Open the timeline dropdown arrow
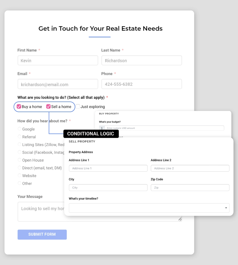 [226, 208]
